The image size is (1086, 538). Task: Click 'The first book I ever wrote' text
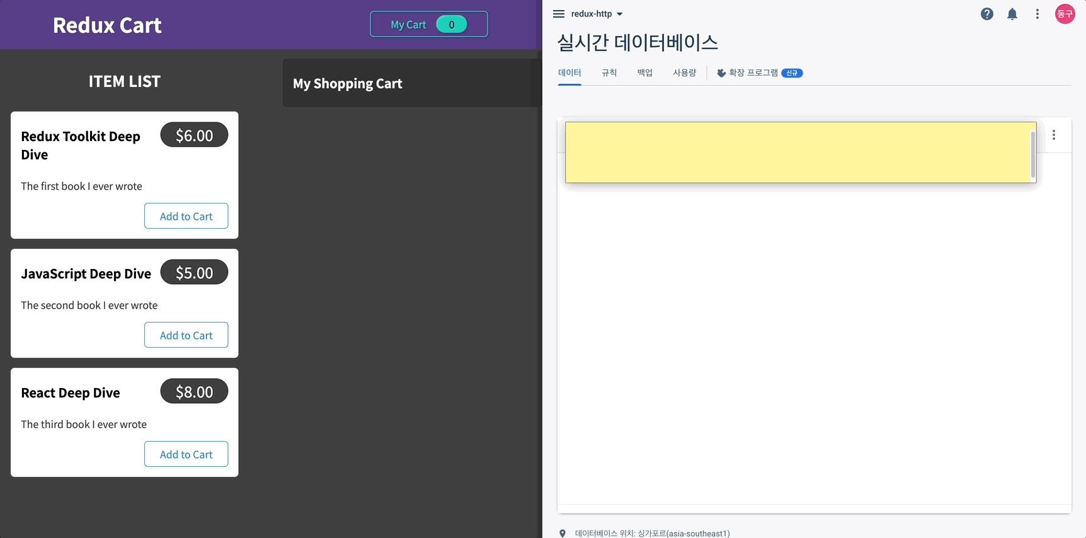(81, 186)
